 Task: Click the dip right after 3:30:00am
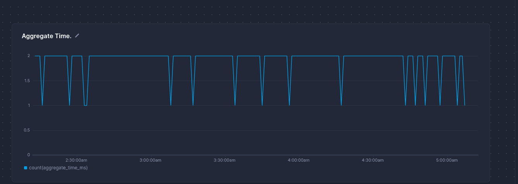tap(235, 105)
